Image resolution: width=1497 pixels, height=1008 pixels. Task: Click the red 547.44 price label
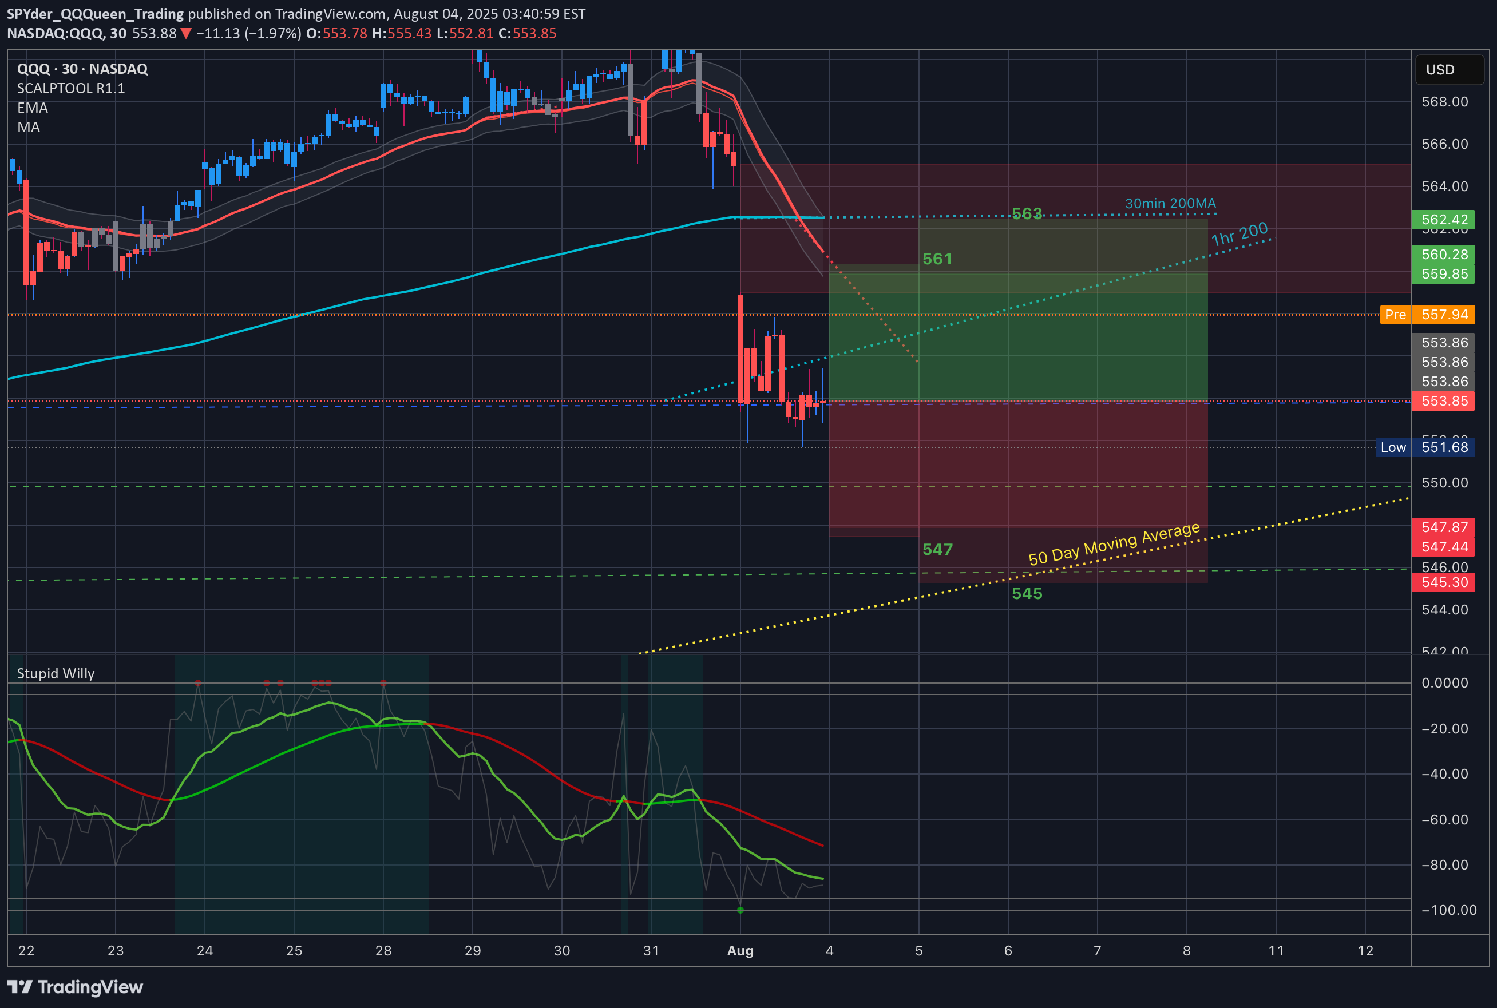pyautogui.click(x=1444, y=547)
